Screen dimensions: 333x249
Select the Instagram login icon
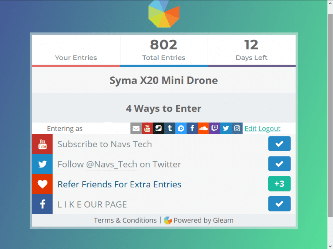pyautogui.click(x=237, y=128)
